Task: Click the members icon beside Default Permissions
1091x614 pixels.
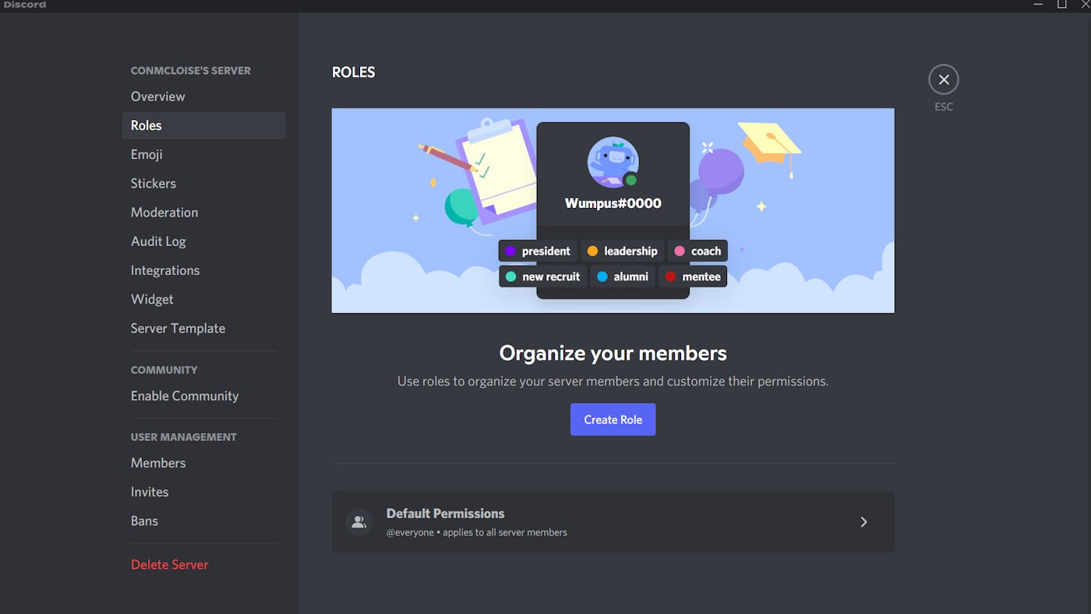Action: pyautogui.click(x=358, y=522)
